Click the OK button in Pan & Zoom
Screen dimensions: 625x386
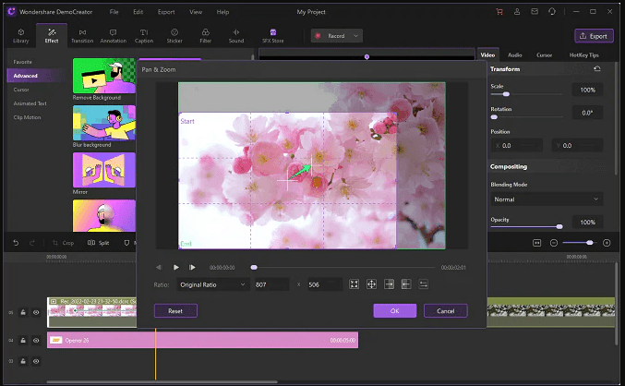click(x=394, y=311)
